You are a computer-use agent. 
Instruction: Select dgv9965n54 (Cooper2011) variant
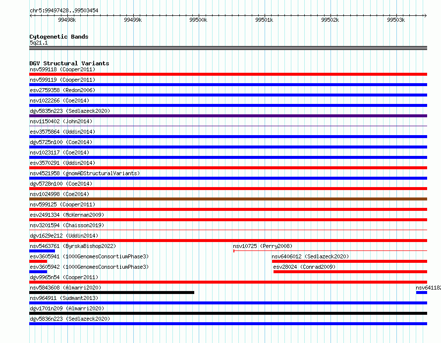(64, 277)
